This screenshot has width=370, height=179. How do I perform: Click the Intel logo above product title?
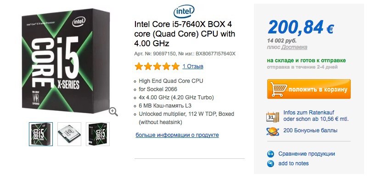tap(184, 11)
